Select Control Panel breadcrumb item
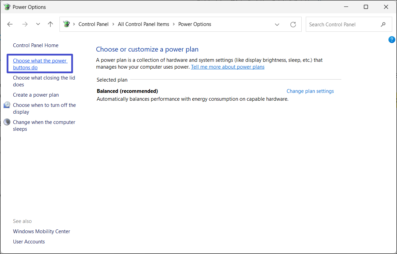Screen dimensions: 397x254 (x=93, y=24)
